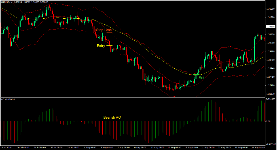Select the red Stop Loss line marker
This screenshot has height=150, width=277.
click(109, 32)
